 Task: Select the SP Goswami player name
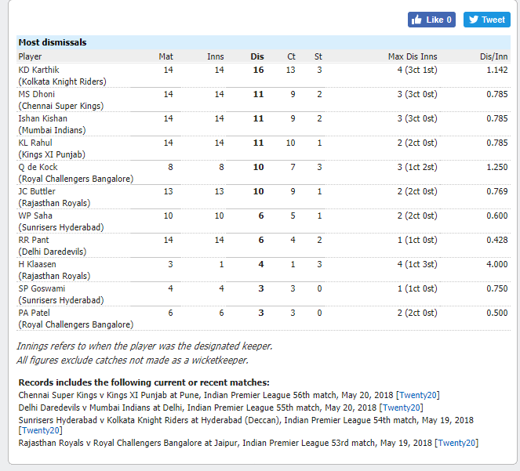42,288
